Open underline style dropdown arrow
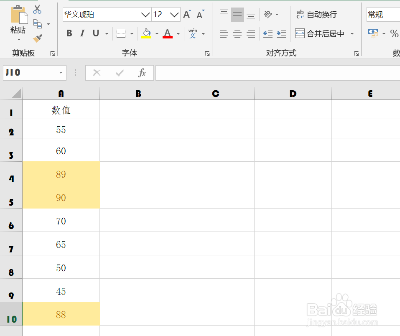The width and height of the screenshot is (400, 336). [x=107, y=34]
